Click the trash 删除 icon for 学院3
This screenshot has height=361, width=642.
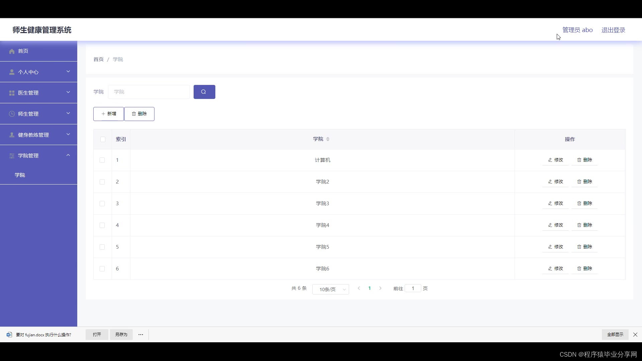(x=579, y=204)
